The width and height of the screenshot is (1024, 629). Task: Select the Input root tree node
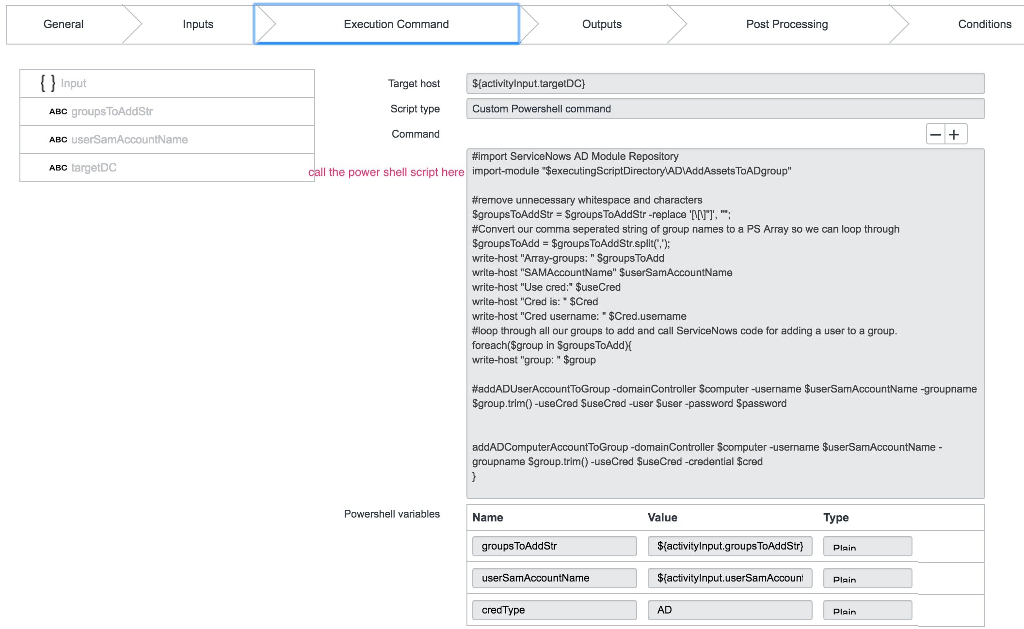167,83
